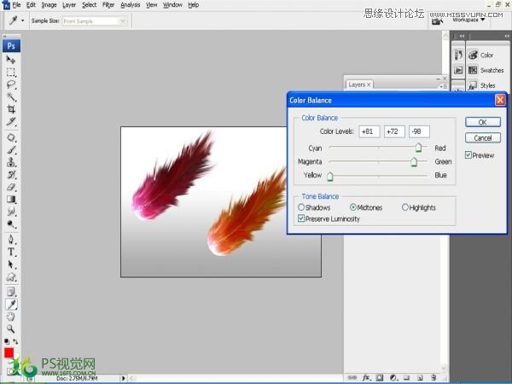Toggle Preserve Luminosity checkbox

(301, 218)
